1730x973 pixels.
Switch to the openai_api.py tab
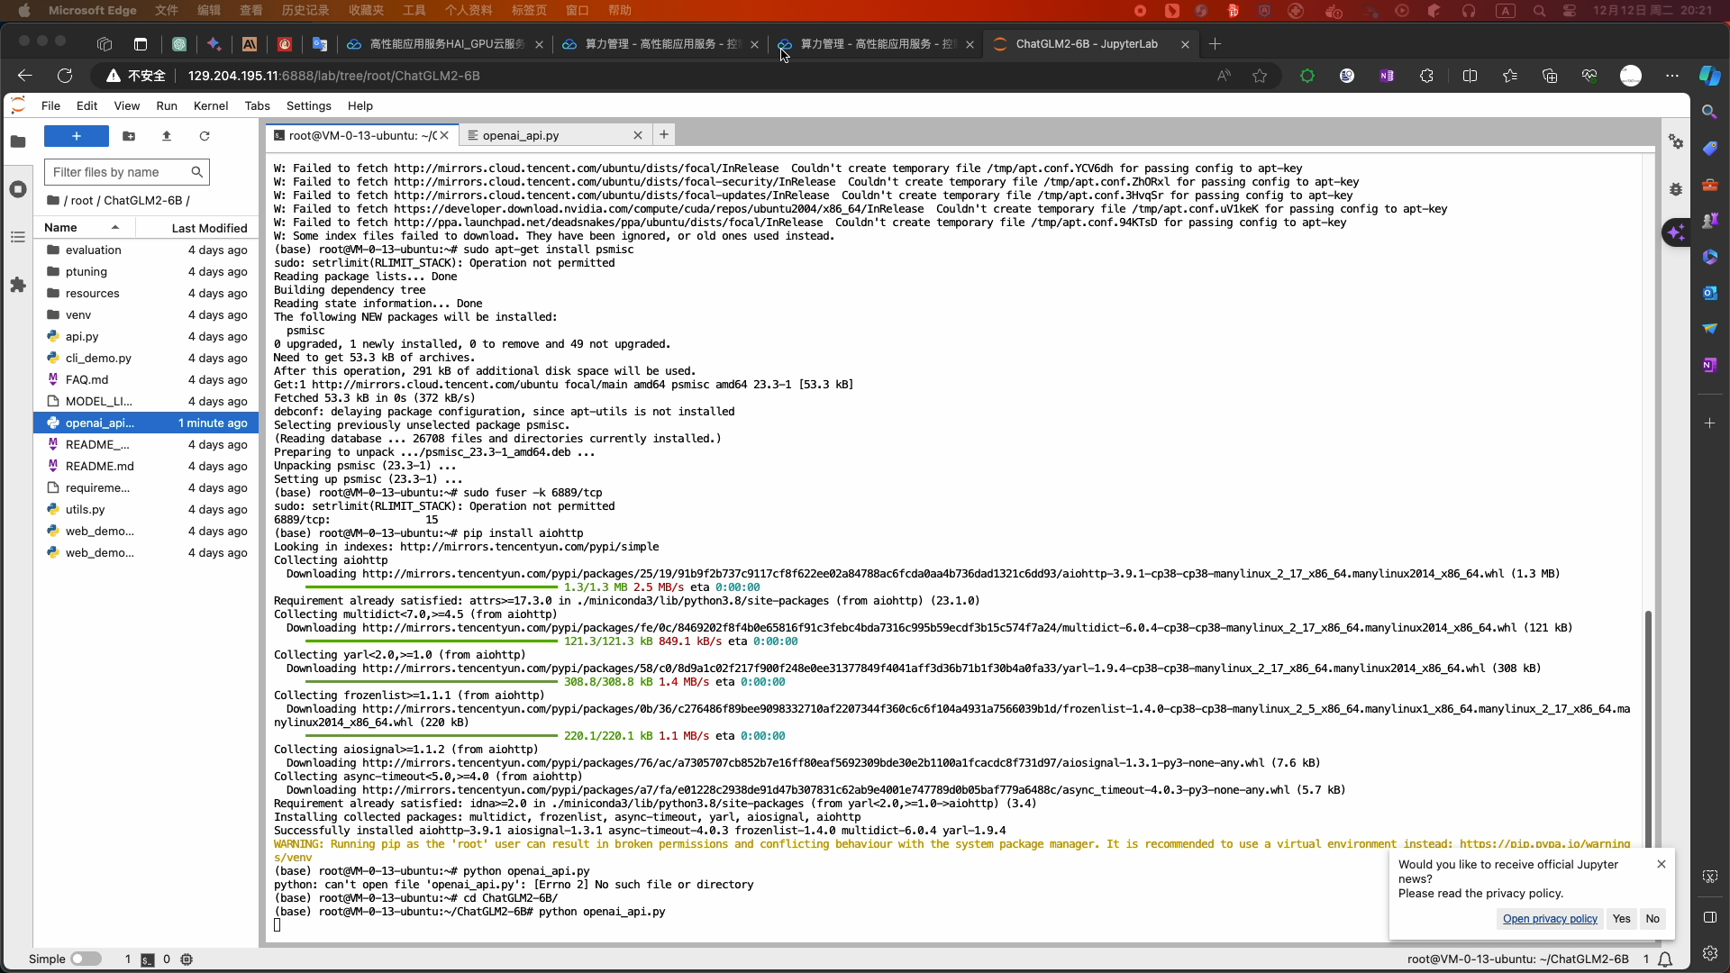[x=521, y=135]
